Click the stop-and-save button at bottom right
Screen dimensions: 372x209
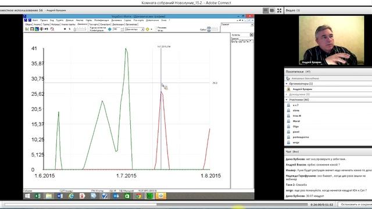pyautogui.click(x=355, y=204)
